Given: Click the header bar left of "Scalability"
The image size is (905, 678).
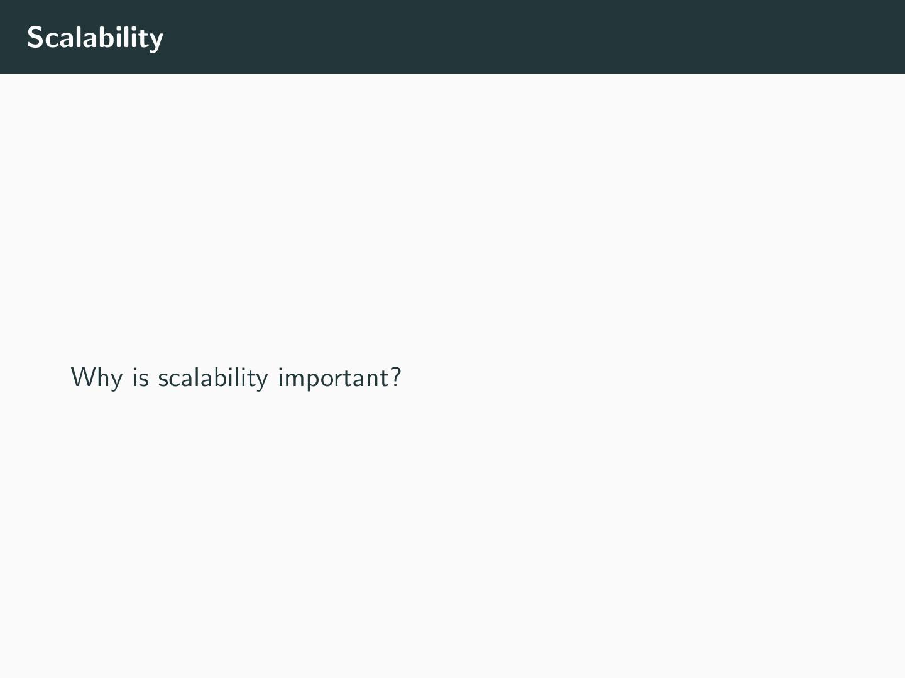Looking at the screenshot, I should [13, 38].
